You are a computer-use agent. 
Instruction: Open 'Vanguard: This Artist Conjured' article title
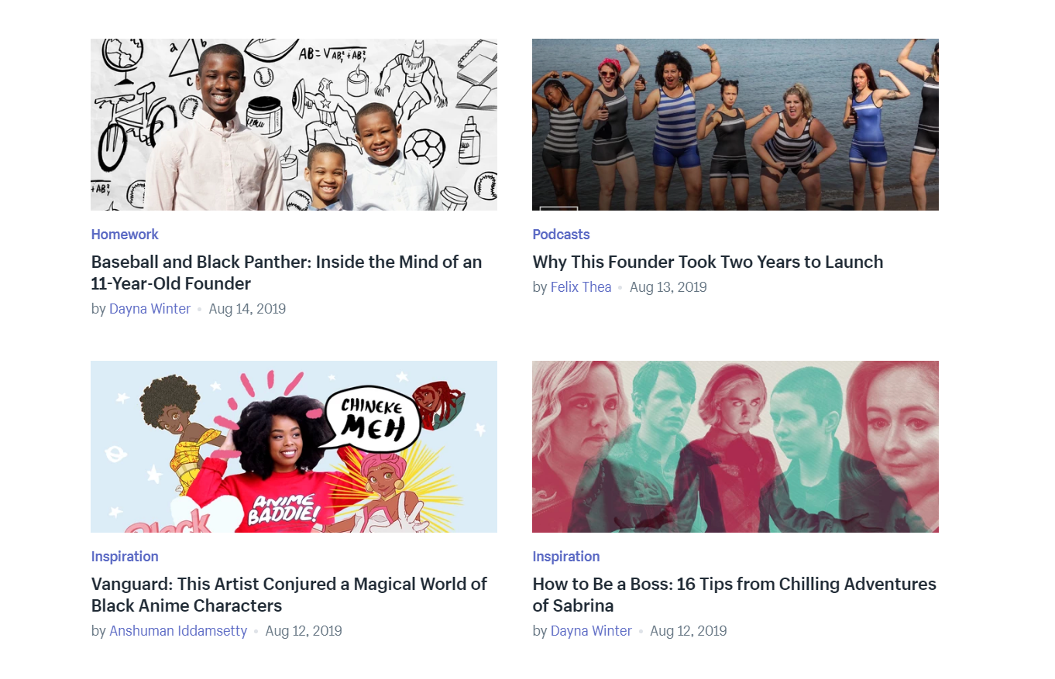point(289,595)
